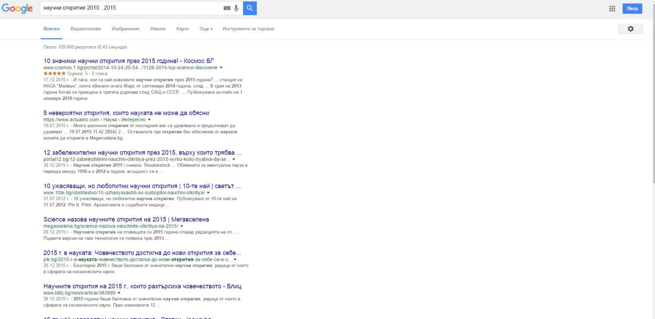Switch to Видеоклипове tab
Viewport: 655px width, 319px height.
click(x=86, y=29)
